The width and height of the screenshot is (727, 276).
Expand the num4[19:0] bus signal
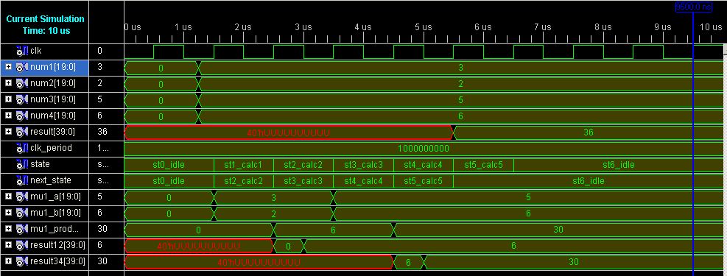[9, 116]
